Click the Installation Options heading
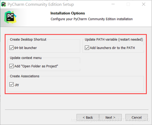The image size is (152, 125). coord(68,13)
